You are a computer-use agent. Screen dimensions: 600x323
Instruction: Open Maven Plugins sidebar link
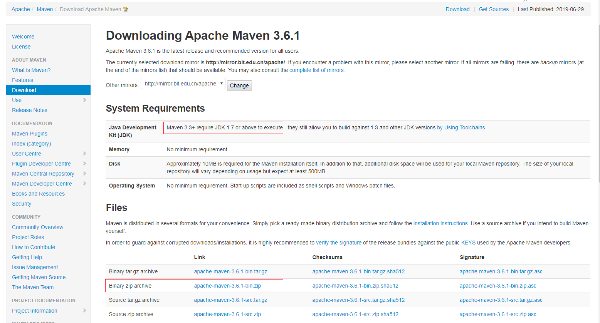point(30,134)
